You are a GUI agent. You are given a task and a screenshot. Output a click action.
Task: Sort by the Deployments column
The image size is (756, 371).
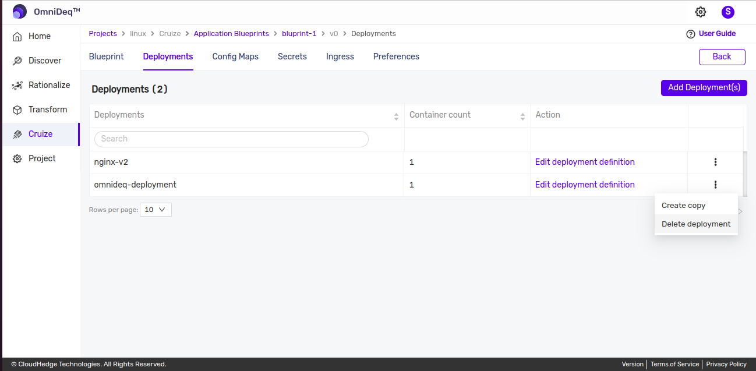pos(396,116)
